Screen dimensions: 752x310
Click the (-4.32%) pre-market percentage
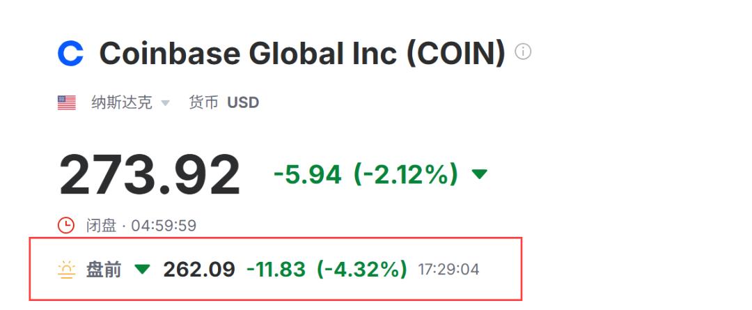[x=362, y=270]
